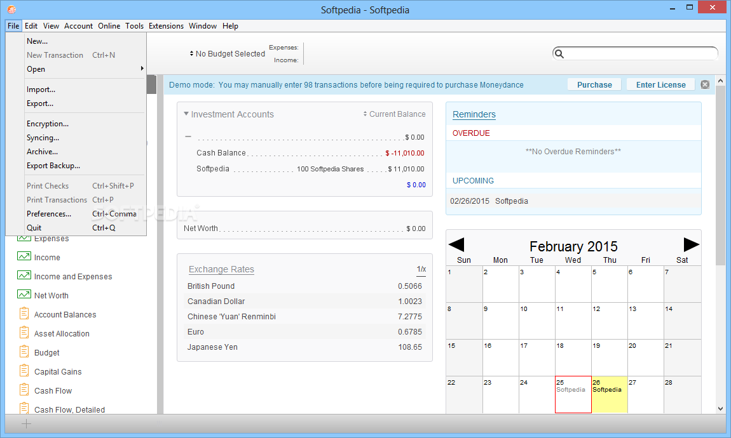Image resolution: width=731 pixels, height=438 pixels.
Task: Select the Canadian Dollar exchange rate row
Action: [305, 302]
